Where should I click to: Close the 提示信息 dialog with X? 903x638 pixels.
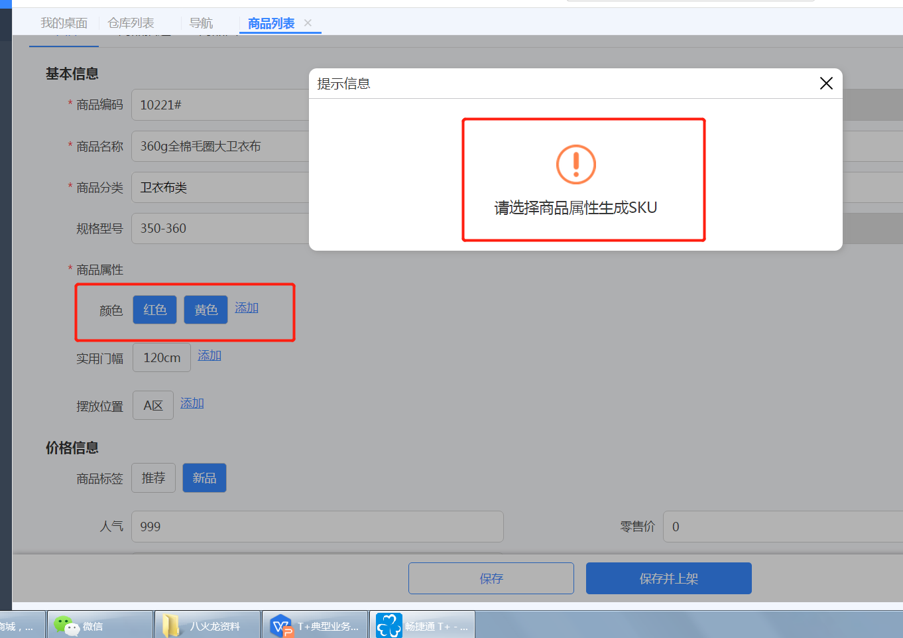click(x=826, y=83)
